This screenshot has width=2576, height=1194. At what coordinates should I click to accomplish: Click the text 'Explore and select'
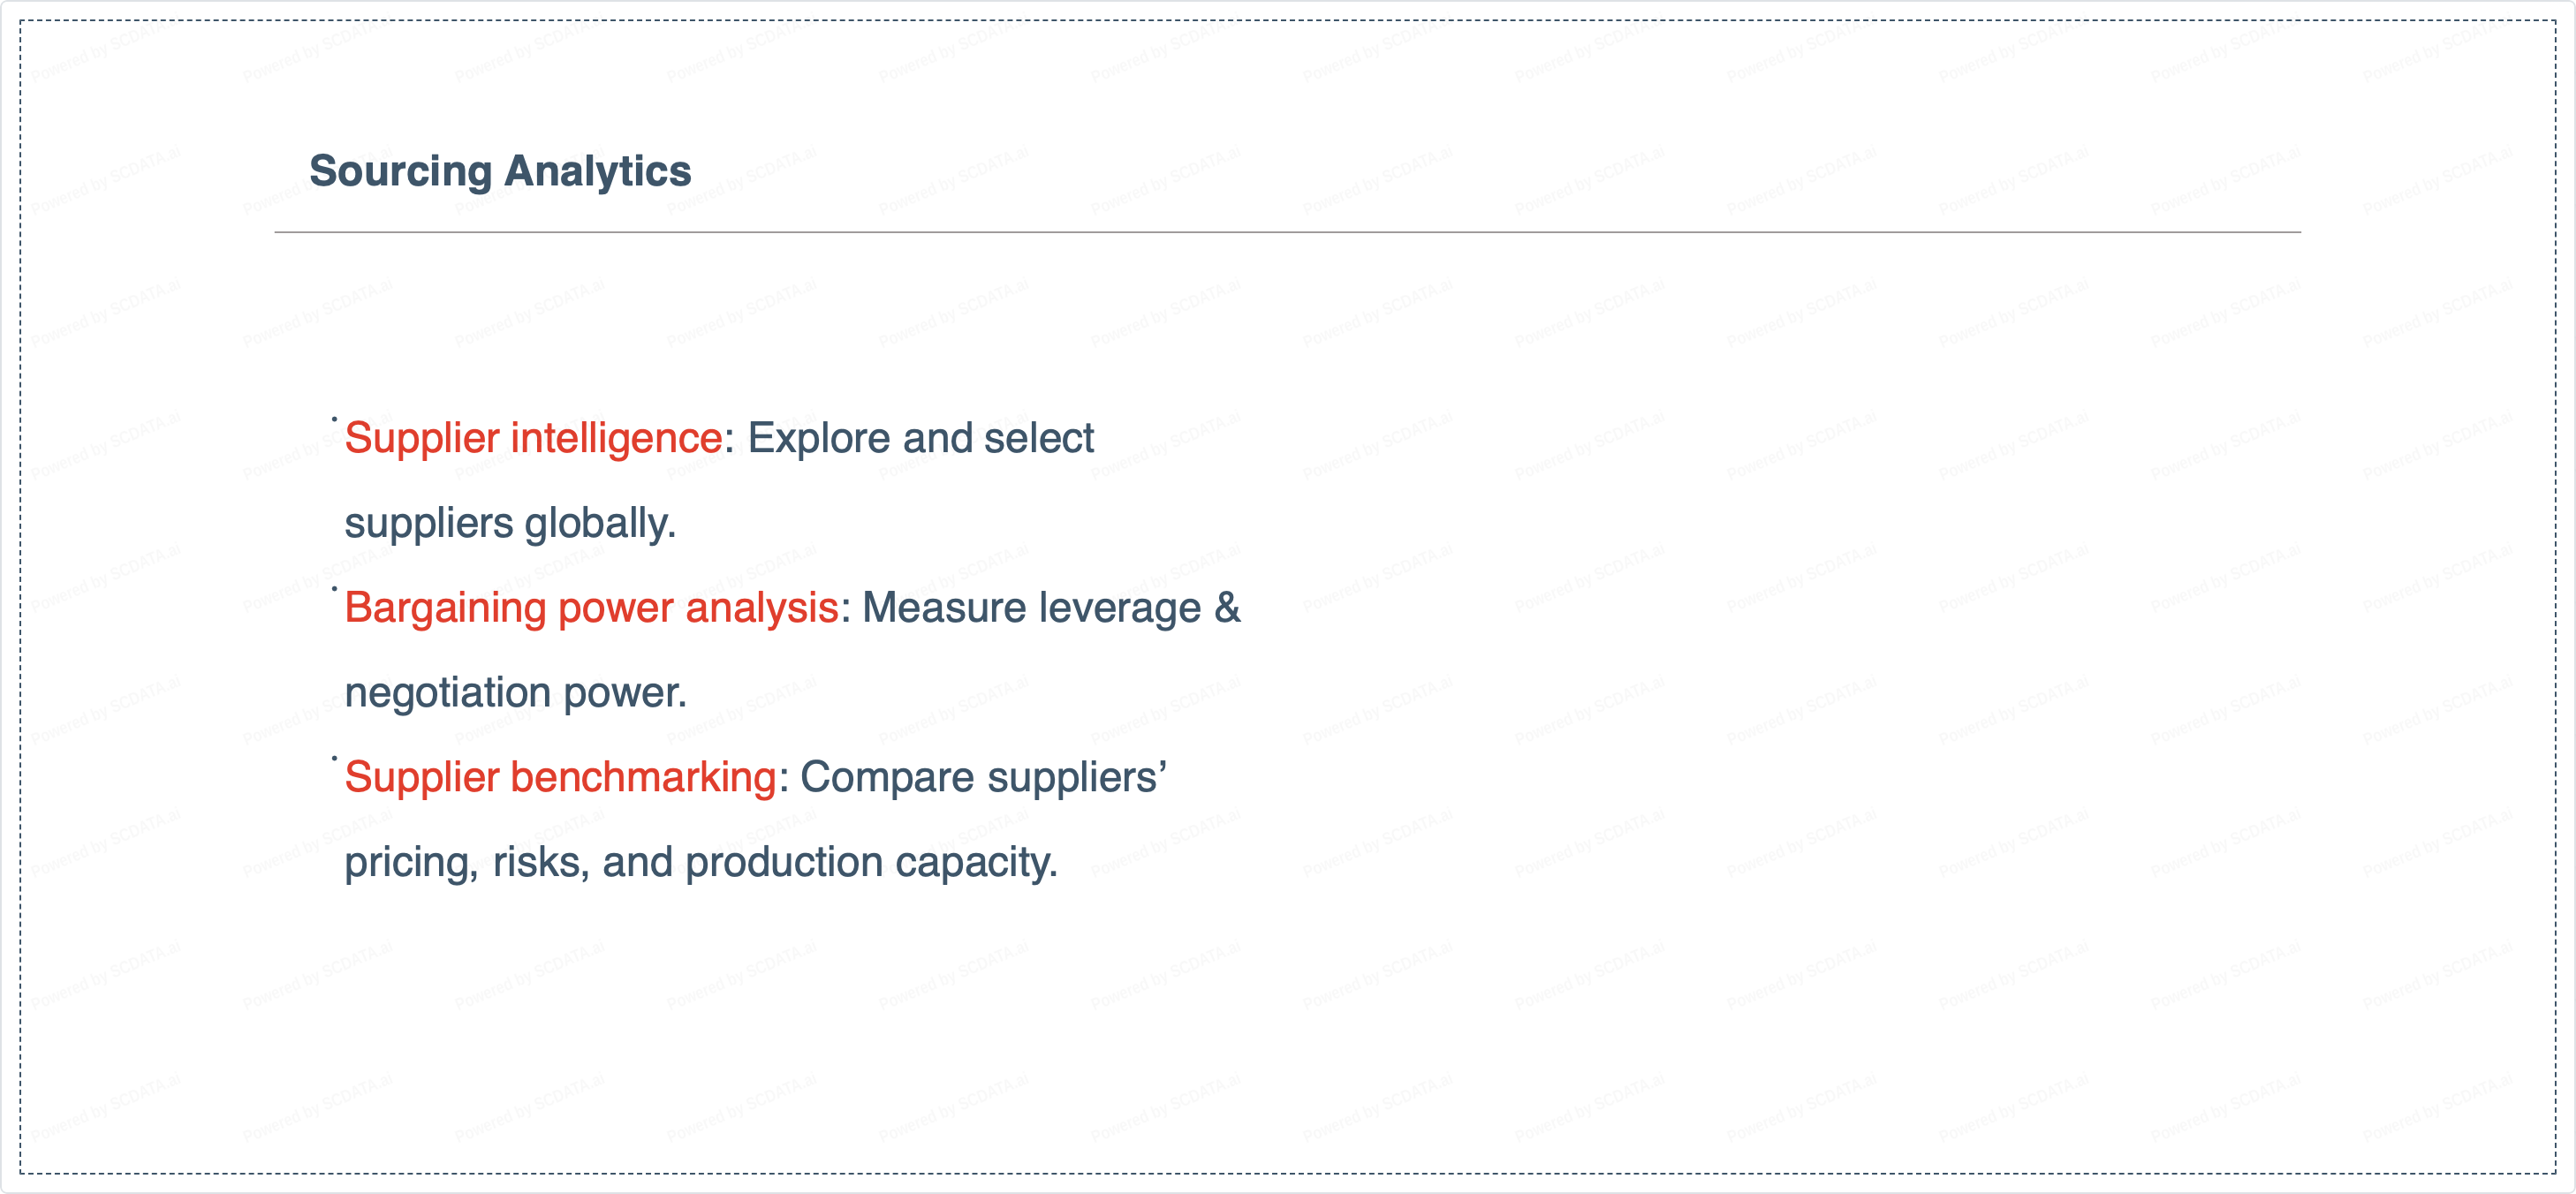[920, 438]
